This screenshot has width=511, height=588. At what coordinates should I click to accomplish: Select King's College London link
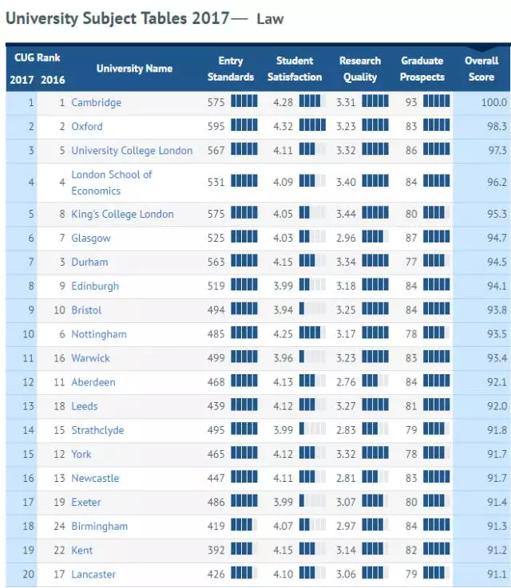[x=122, y=214]
